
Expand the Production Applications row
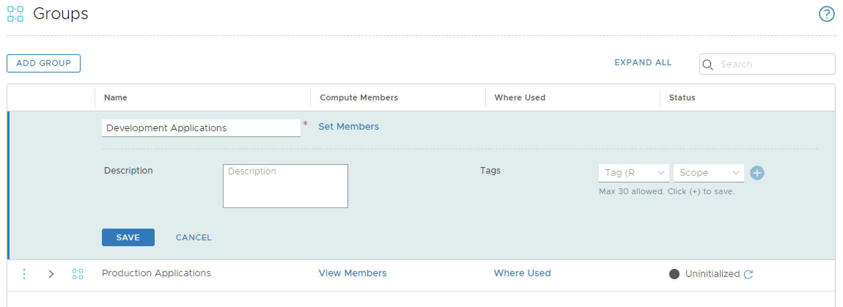coord(51,274)
